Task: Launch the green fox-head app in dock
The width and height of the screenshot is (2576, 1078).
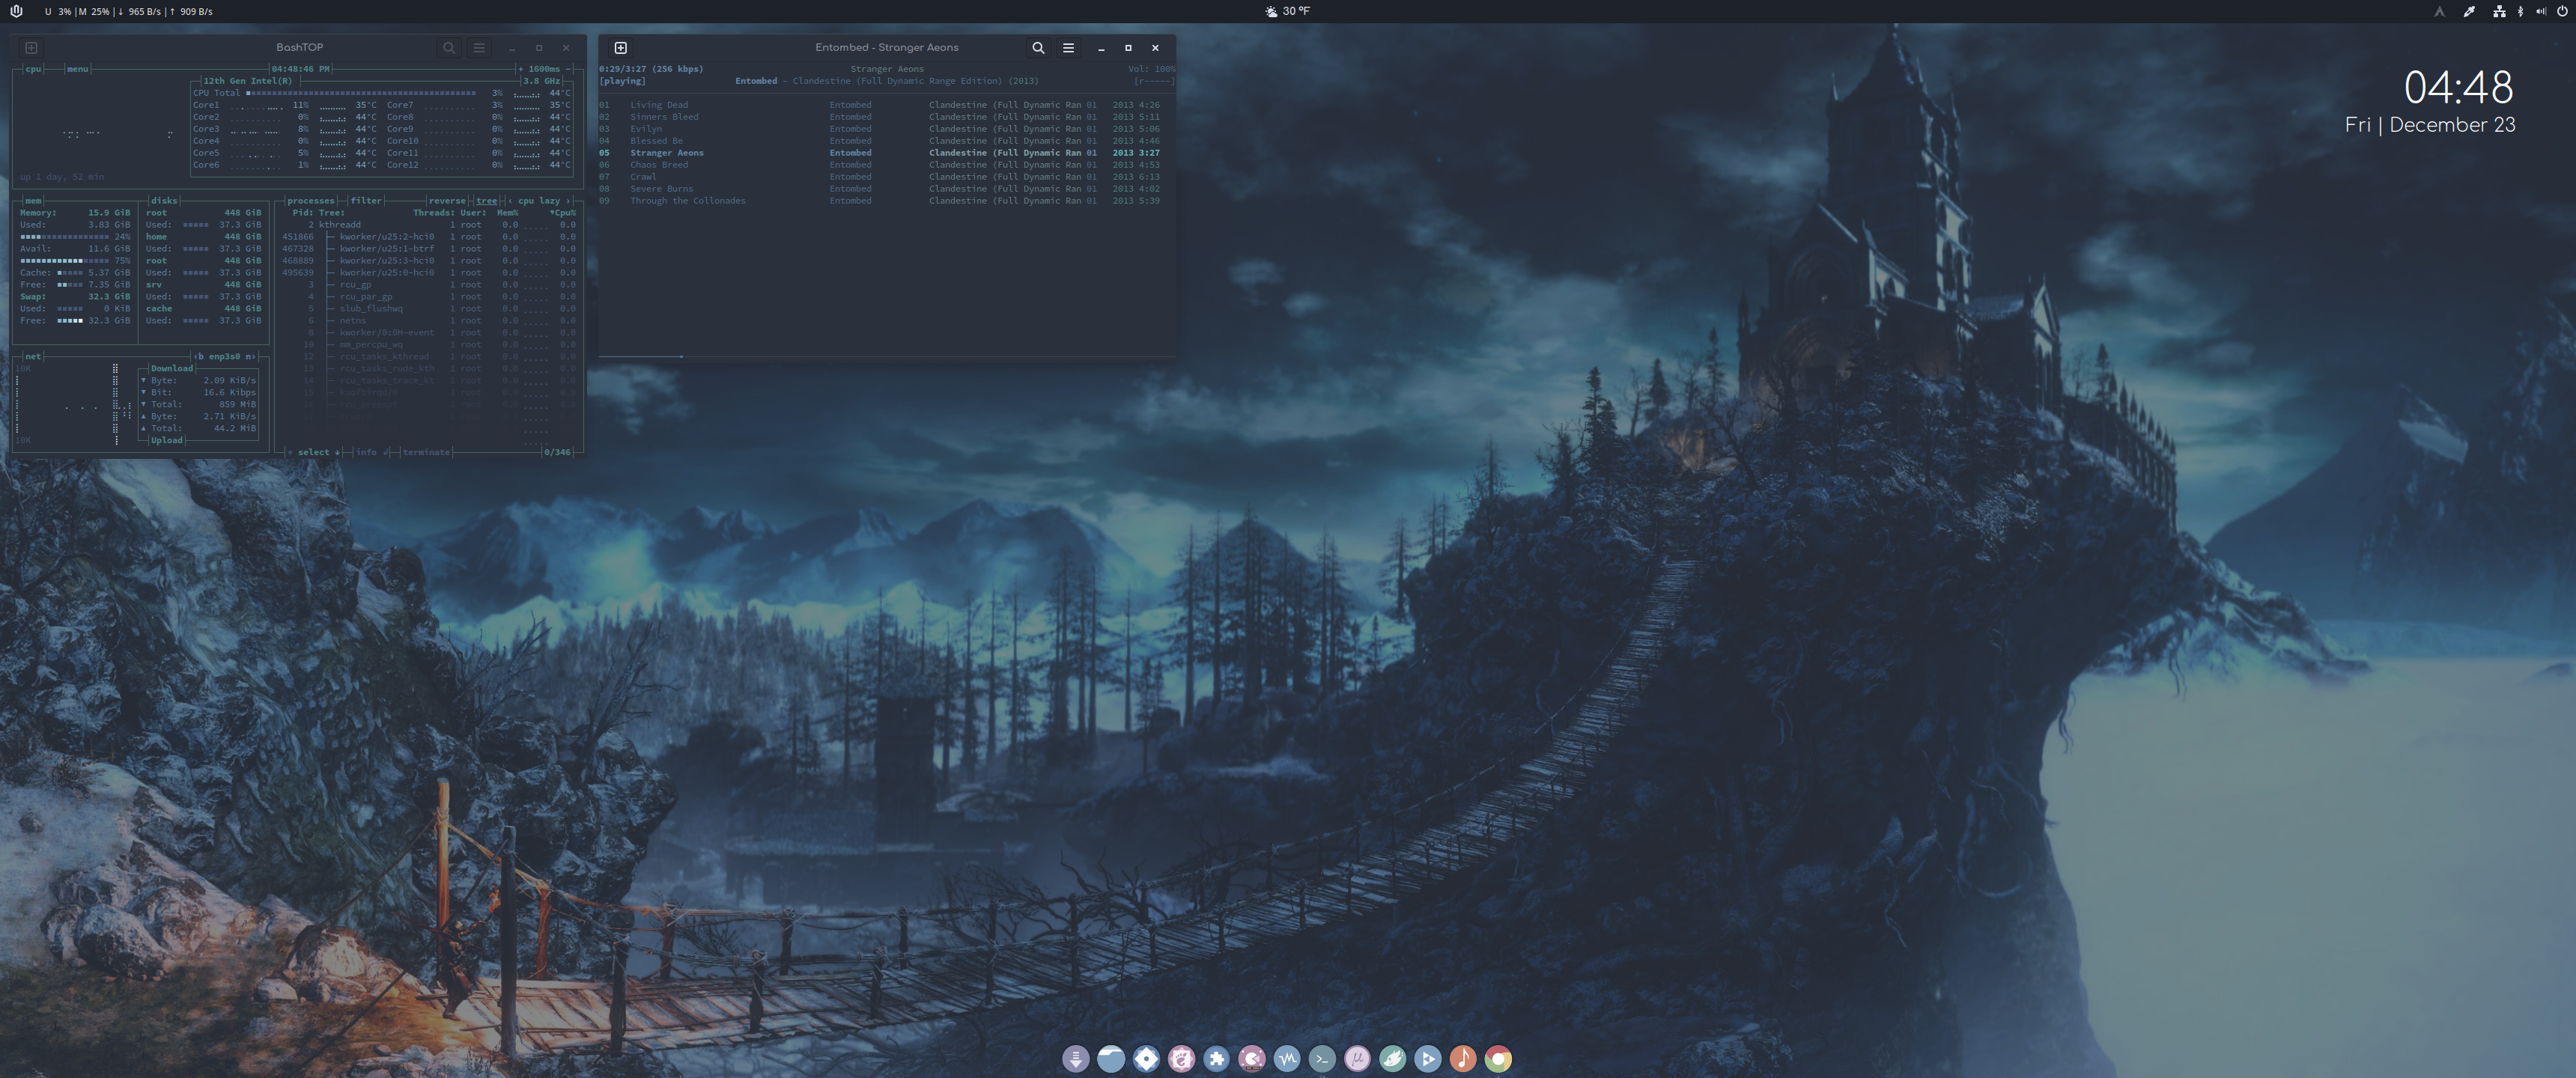Action: [x=1392, y=1058]
